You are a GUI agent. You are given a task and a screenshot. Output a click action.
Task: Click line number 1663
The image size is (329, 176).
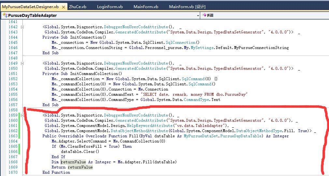[13, 136]
